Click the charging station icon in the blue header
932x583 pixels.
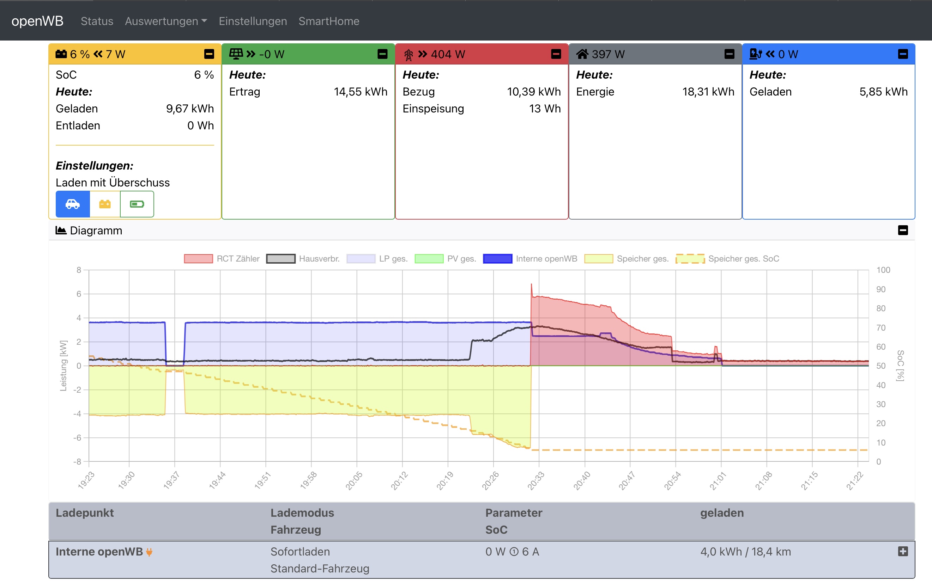(x=755, y=54)
